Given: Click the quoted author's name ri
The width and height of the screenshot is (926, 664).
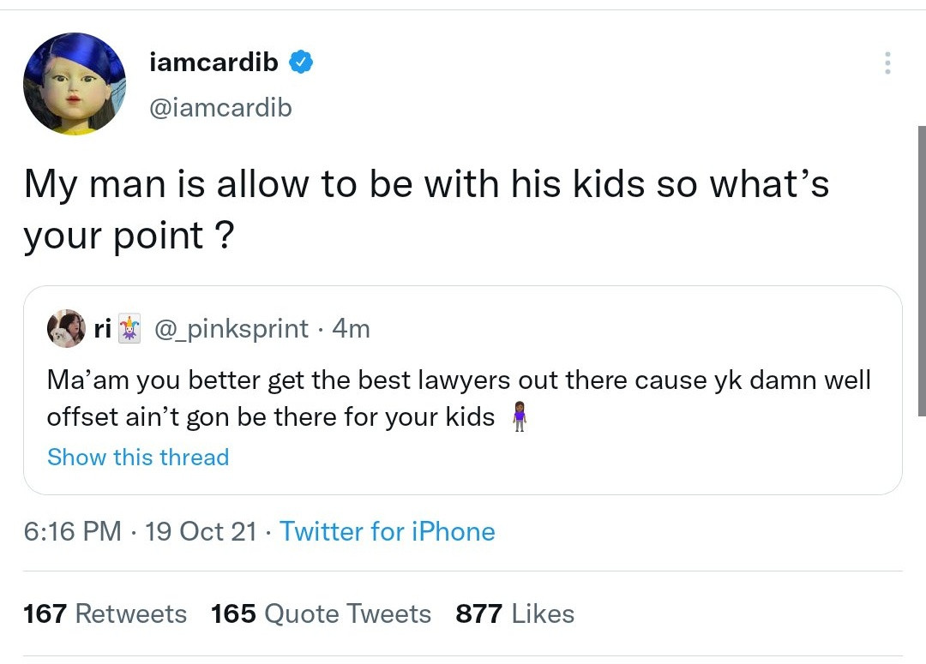Looking at the screenshot, I should [102, 328].
